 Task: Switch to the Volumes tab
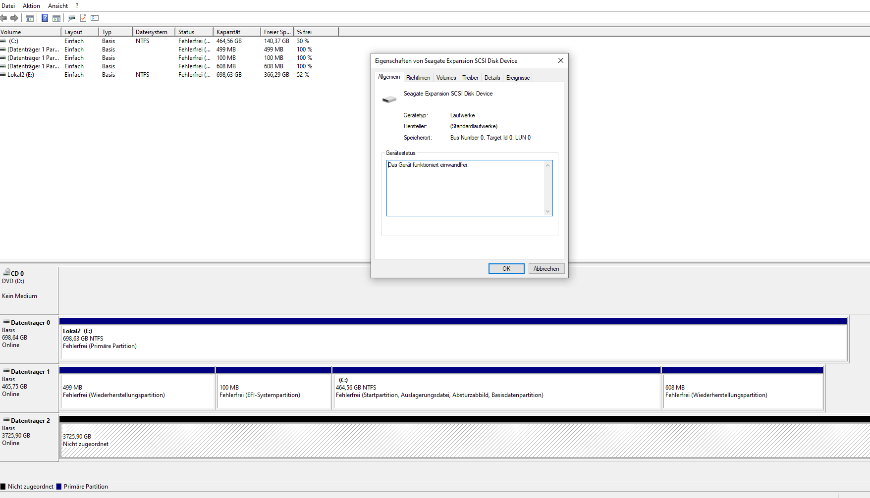coord(446,78)
